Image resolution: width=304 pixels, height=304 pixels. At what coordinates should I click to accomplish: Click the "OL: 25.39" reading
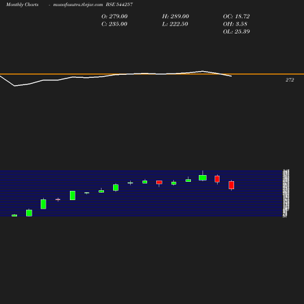(x=237, y=32)
